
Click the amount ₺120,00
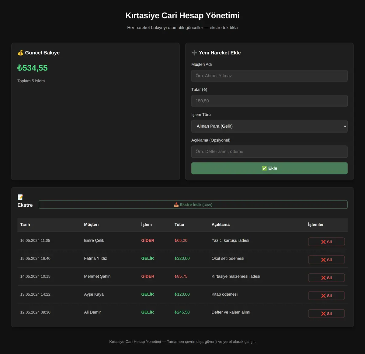[x=182, y=294]
